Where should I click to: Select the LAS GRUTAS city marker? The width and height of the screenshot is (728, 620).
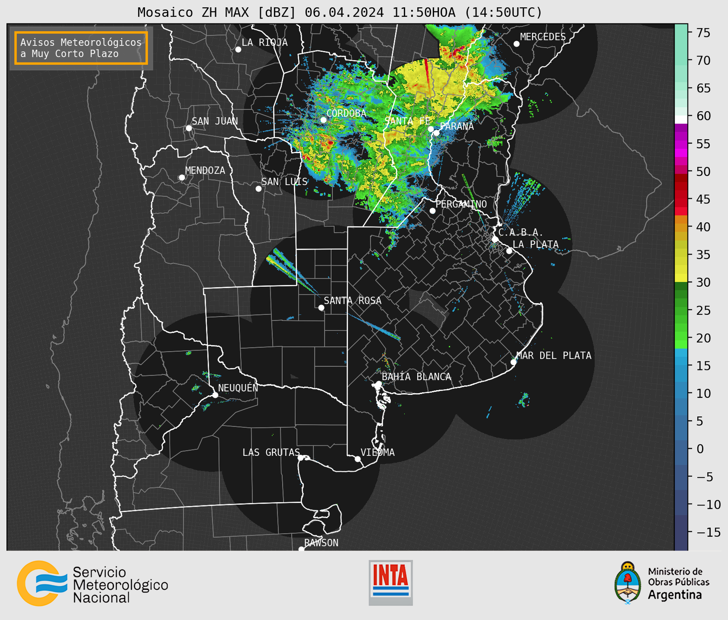click(301, 458)
